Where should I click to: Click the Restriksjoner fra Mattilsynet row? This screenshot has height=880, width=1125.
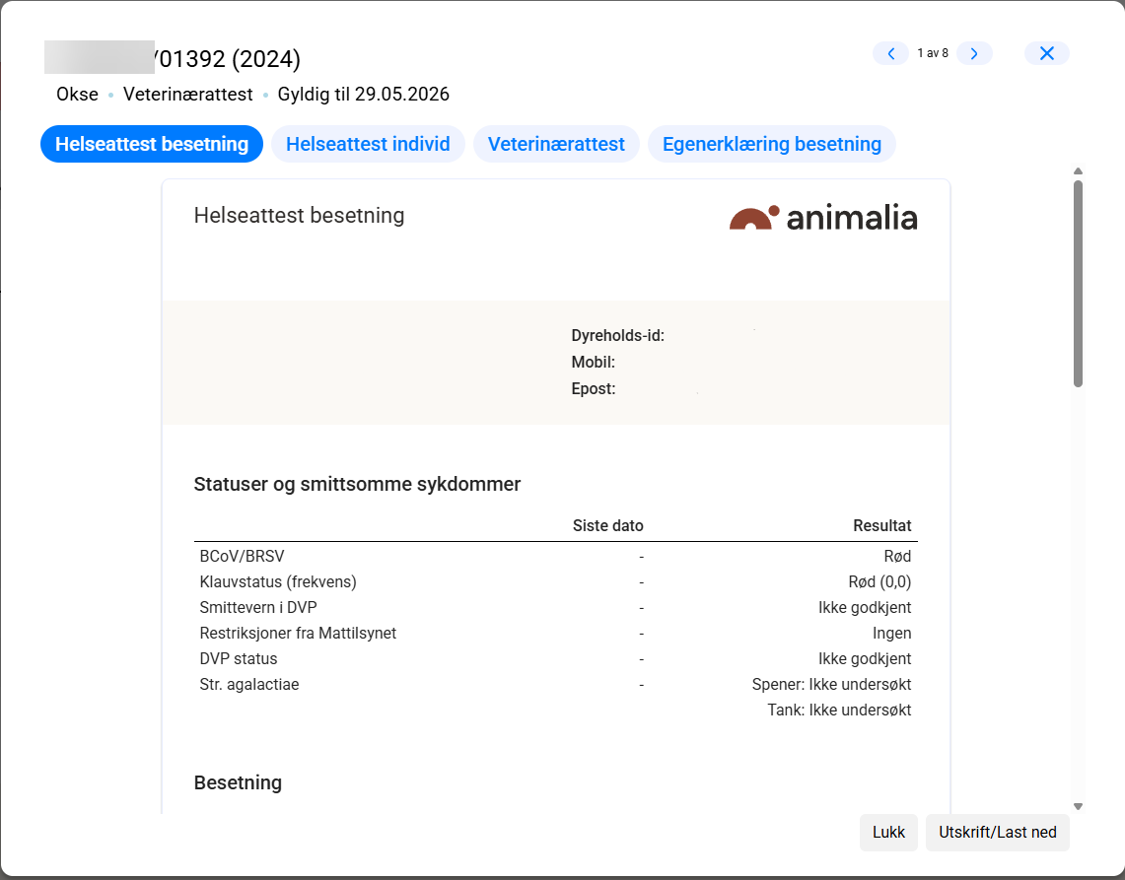556,634
